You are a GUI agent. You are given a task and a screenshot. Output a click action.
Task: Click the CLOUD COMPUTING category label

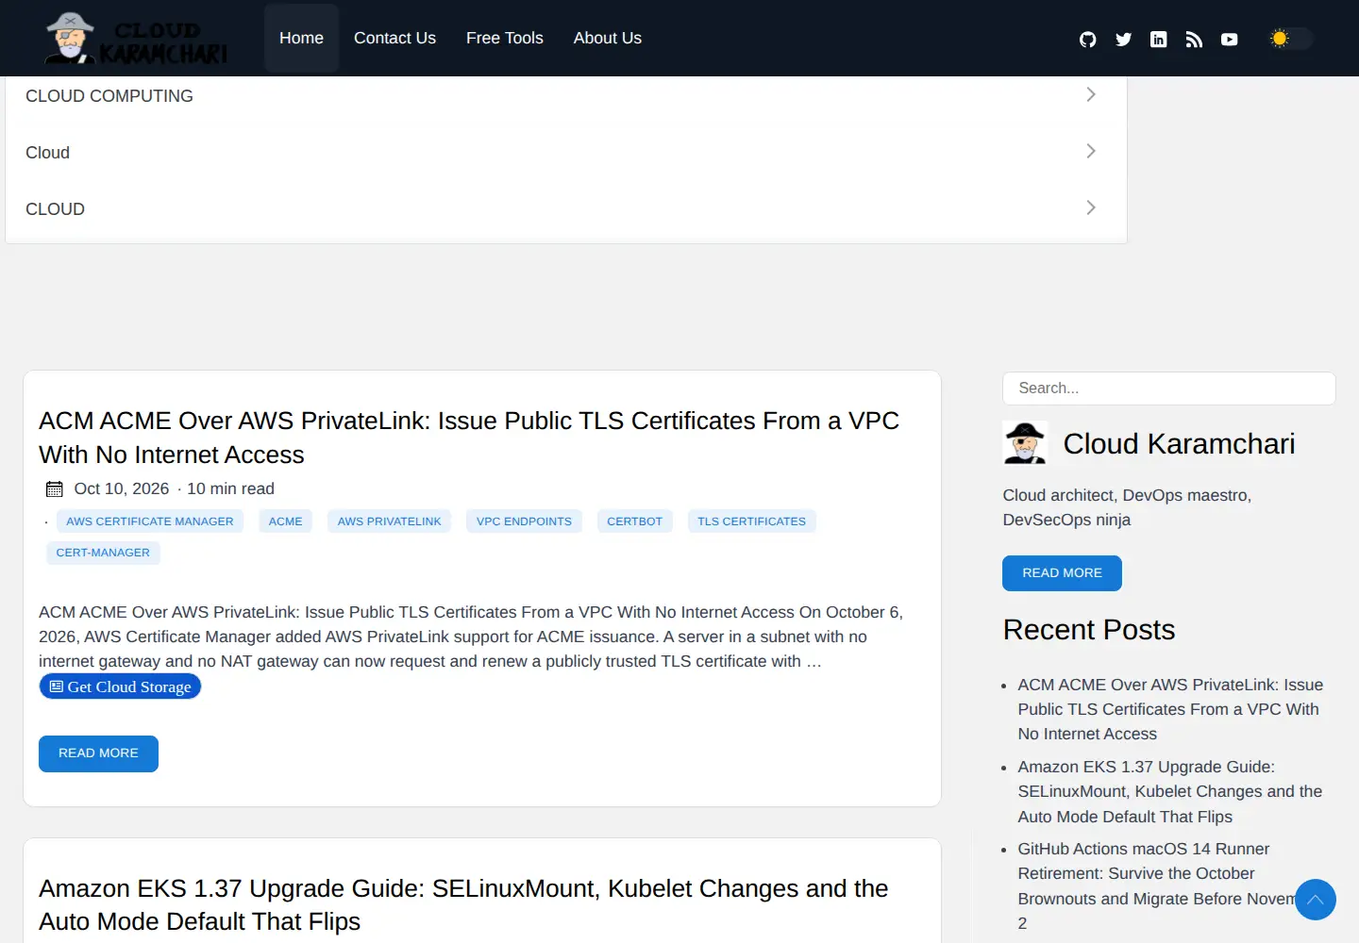pos(109,96)
